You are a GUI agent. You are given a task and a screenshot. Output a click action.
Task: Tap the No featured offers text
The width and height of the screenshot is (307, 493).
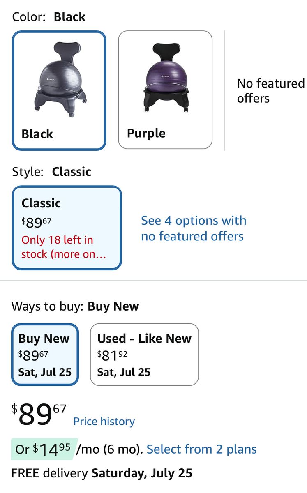pos(271,91)
